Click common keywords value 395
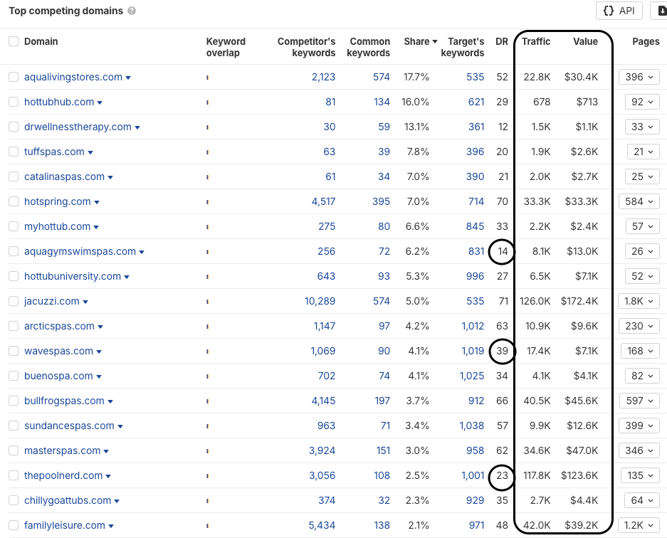The width and height of the screenshot is (667, 538). [381, 201]
